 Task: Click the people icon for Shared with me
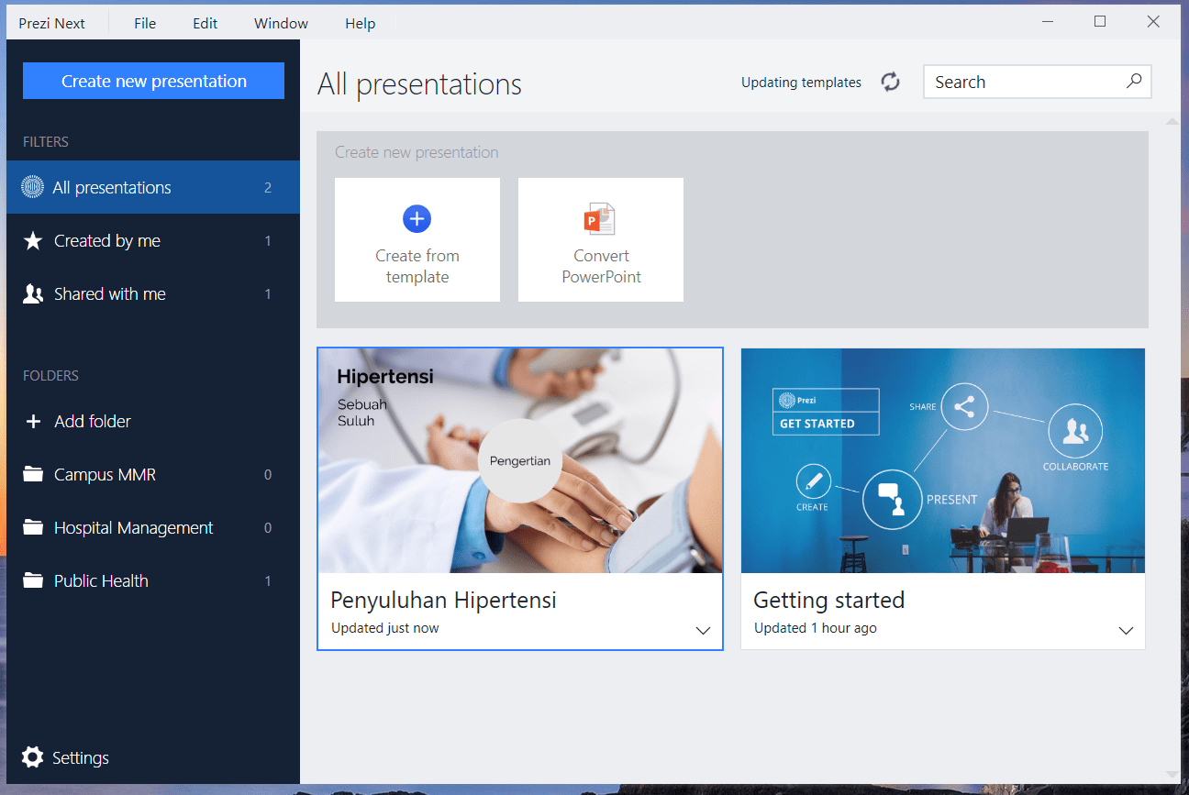point(33,294)
